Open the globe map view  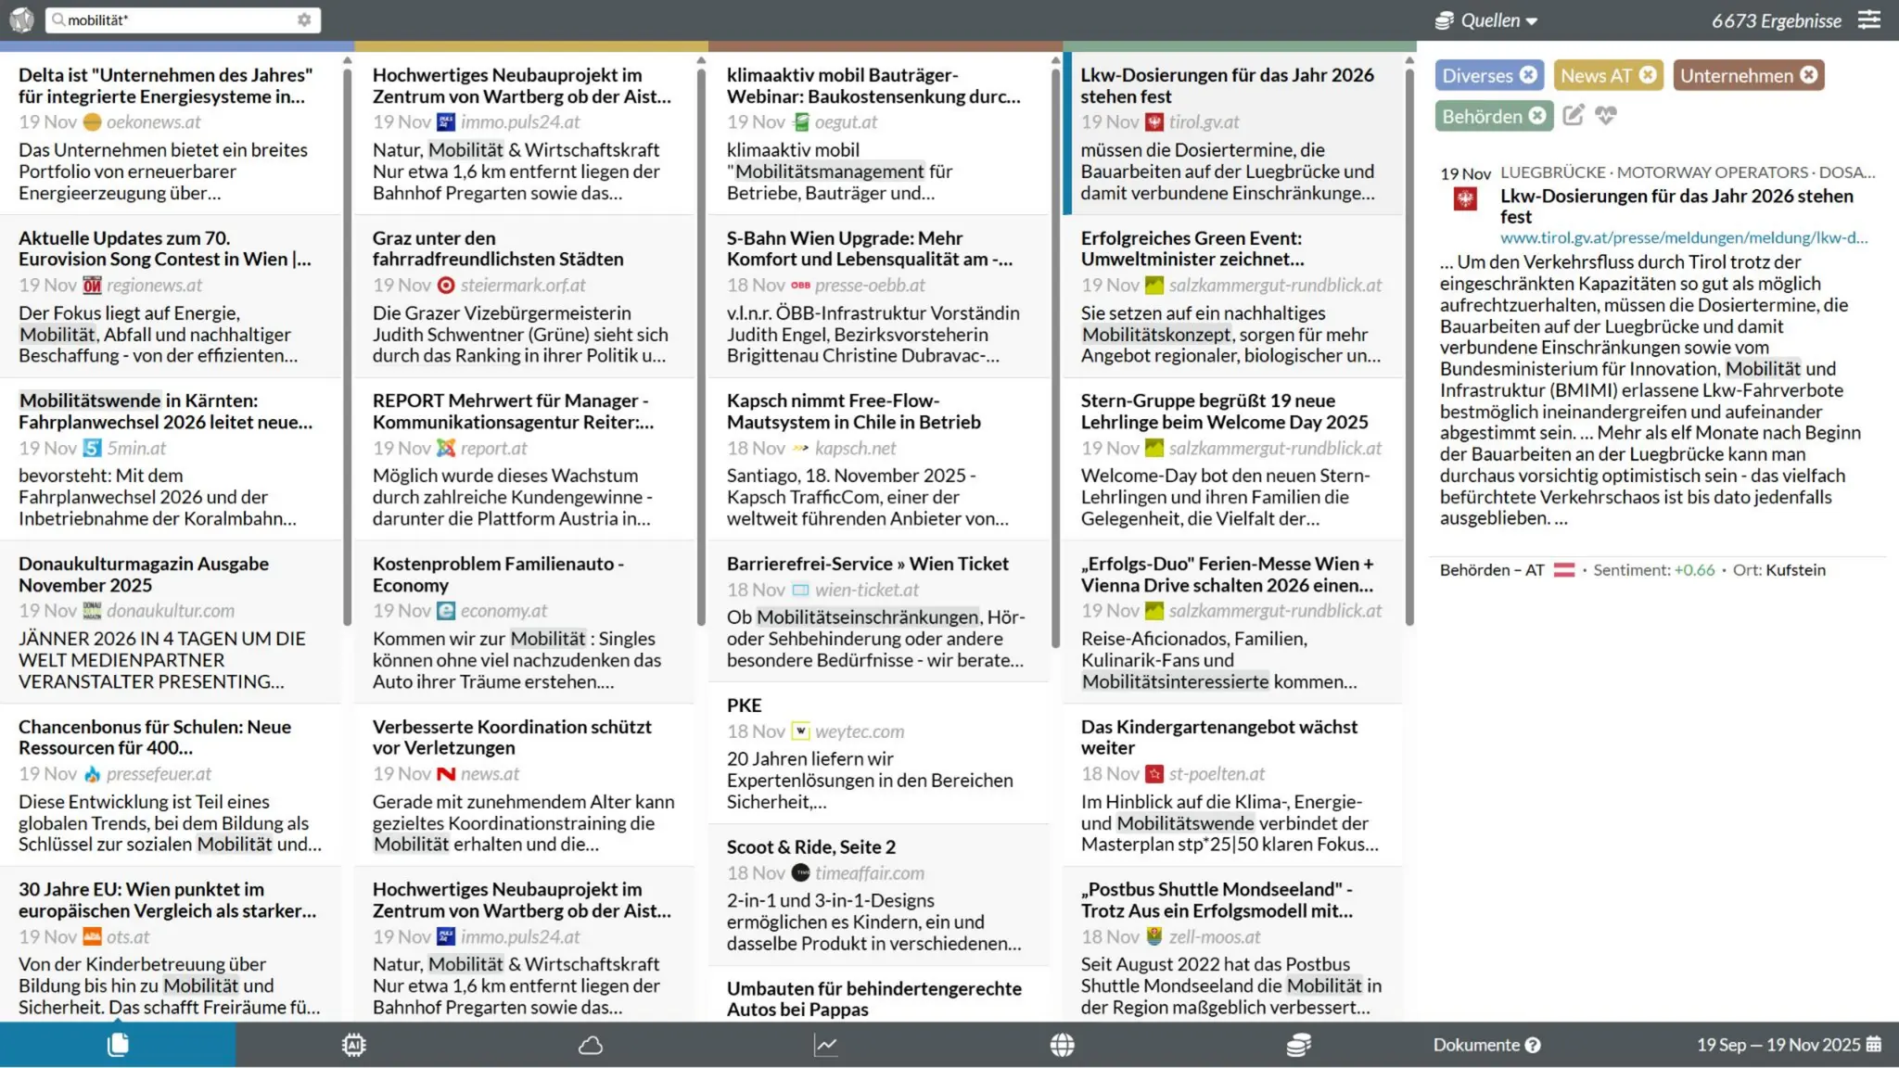click(1063, 1045)
